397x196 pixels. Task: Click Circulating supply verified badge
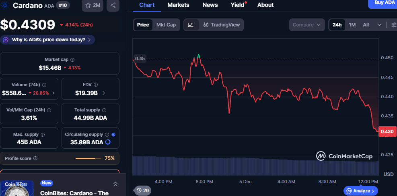point(113,135)
